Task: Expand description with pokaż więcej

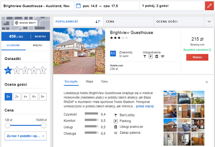Action: point(145,106)
